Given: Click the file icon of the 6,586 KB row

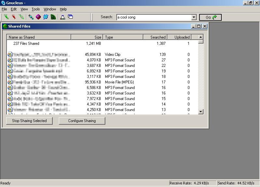Looking at the screenshot, I should pyautogui.click(x=10, y=87).
